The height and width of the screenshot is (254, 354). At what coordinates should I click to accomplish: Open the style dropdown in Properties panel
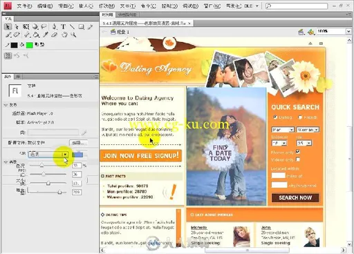(48, 155)
